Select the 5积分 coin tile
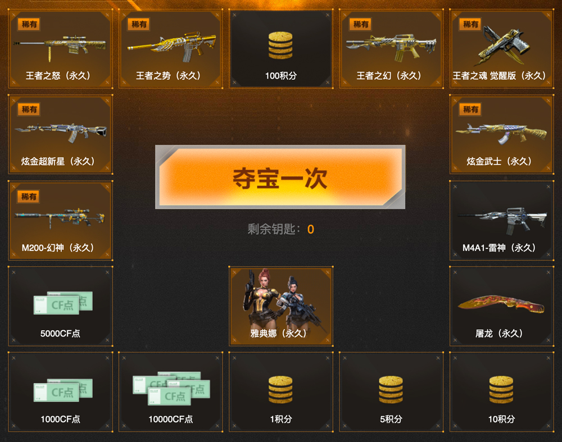This screenshot has width=562, height=442. (391, 392)
